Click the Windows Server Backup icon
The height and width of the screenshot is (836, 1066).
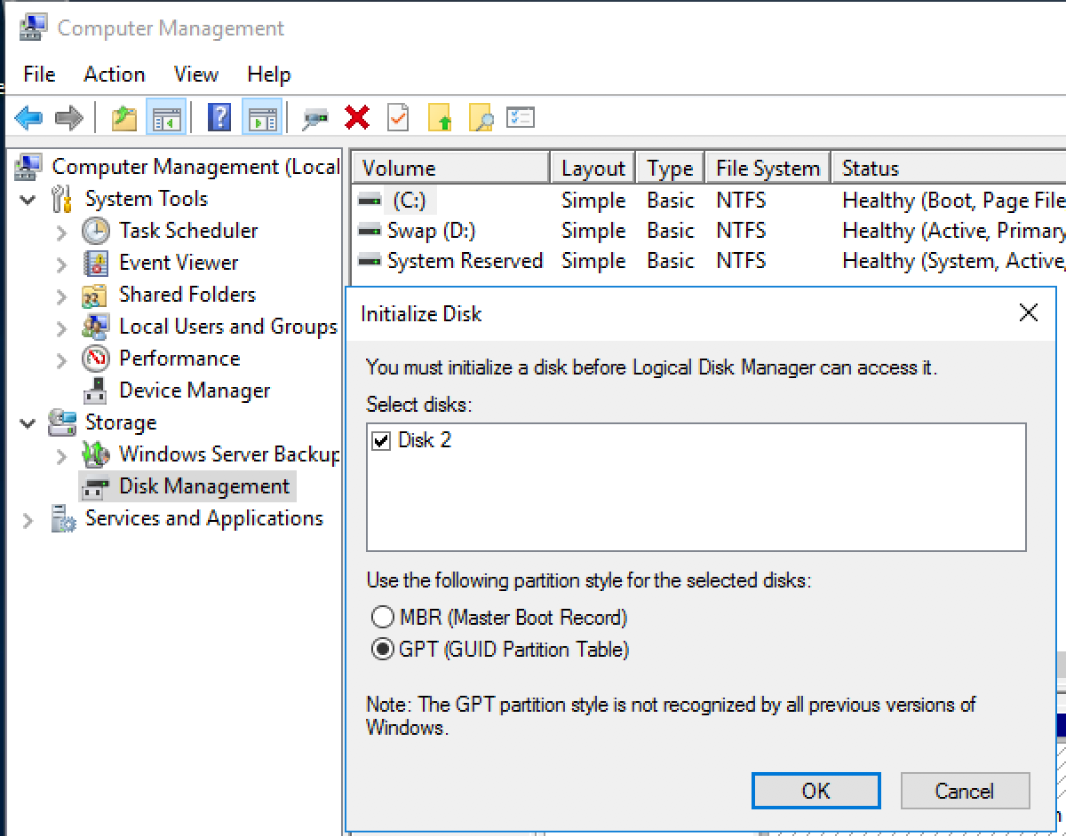(x=96, y=454)
